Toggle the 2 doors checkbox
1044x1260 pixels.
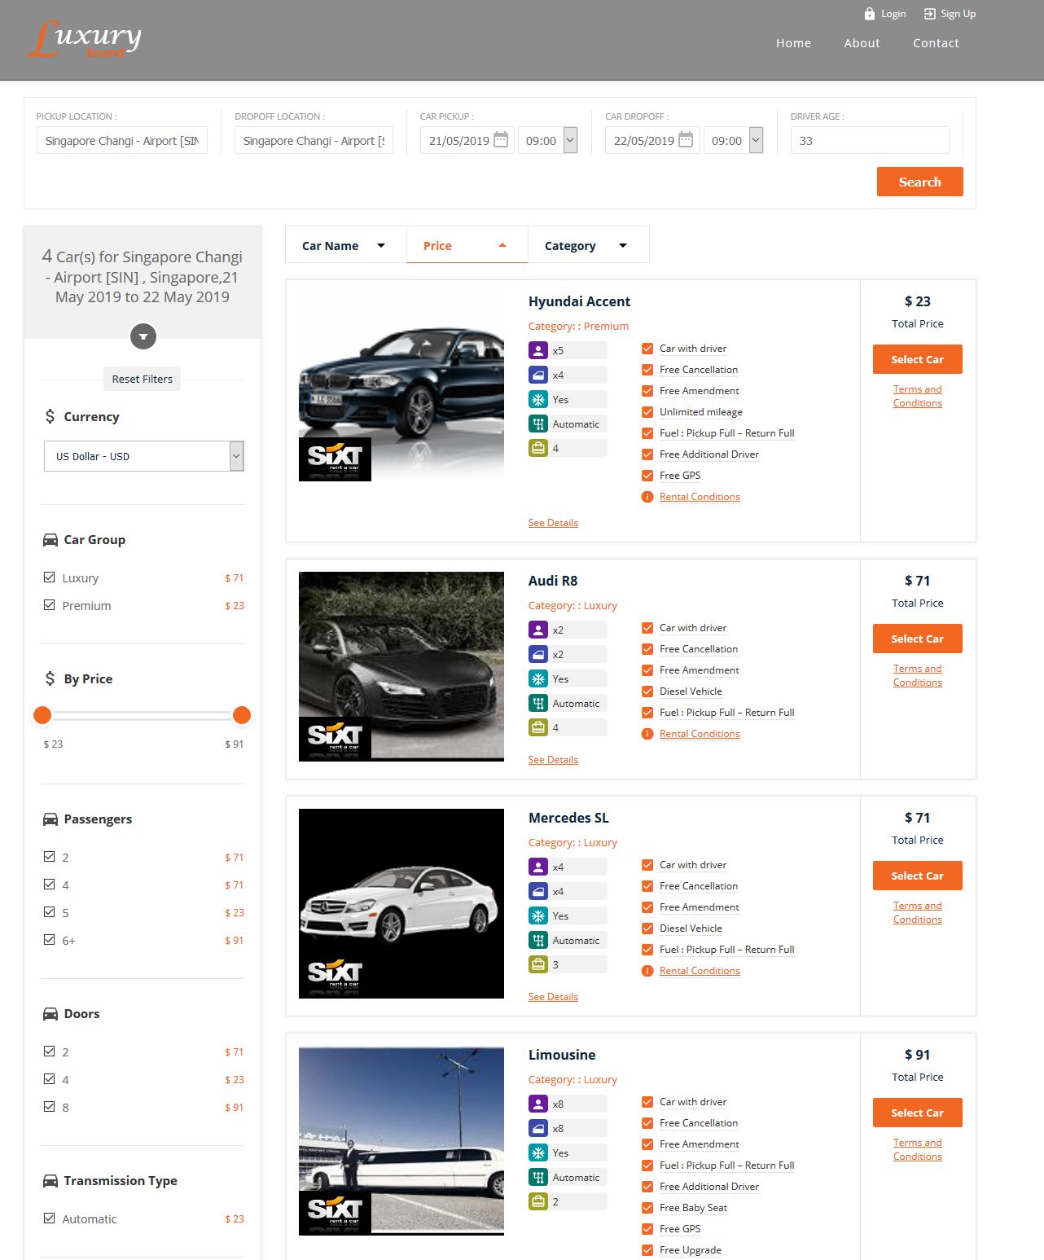[50, 1051]
